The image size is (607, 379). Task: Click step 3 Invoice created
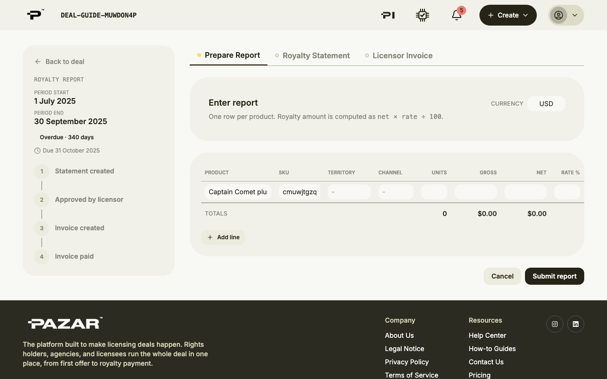pos(69,228)
